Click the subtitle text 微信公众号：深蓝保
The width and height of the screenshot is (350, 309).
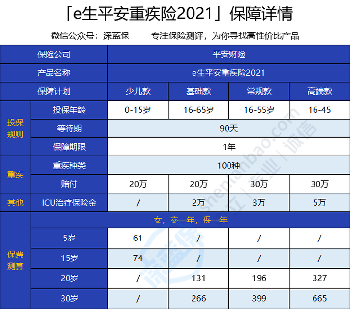90,35
